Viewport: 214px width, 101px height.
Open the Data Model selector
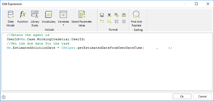click(11, 18)
